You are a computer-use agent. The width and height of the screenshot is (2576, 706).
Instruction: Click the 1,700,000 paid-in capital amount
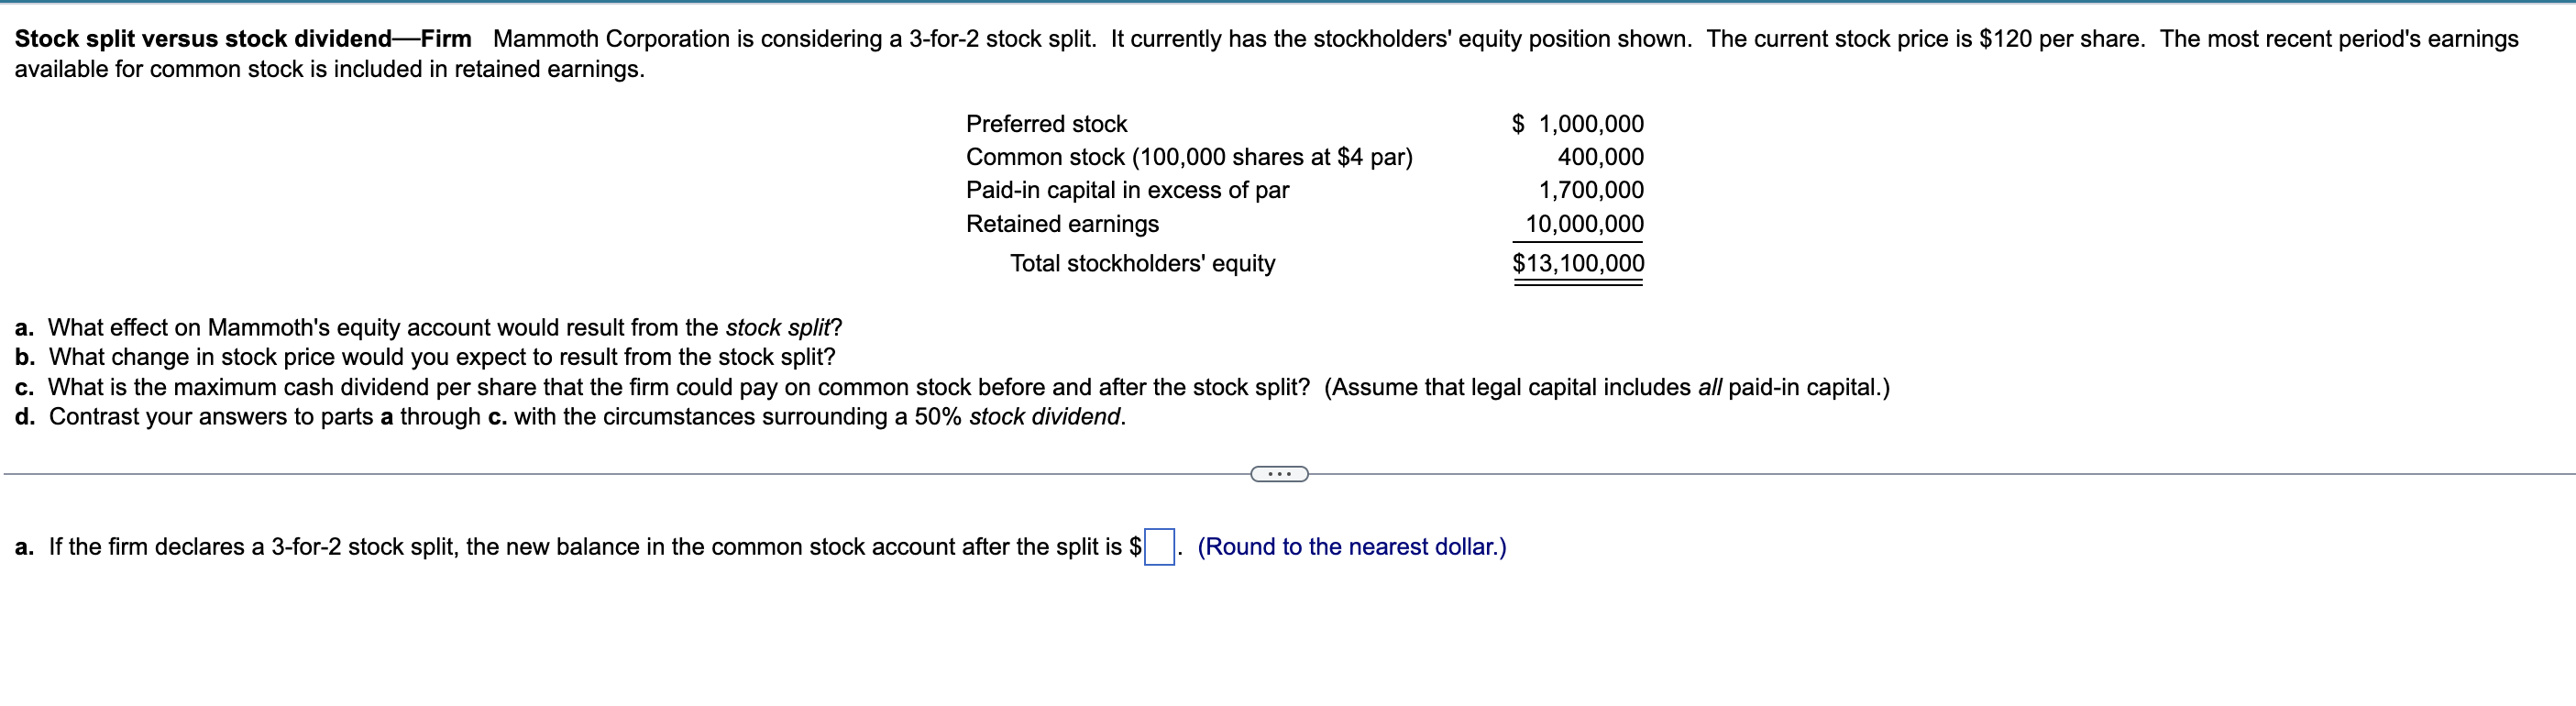(x=1591, y=190)
